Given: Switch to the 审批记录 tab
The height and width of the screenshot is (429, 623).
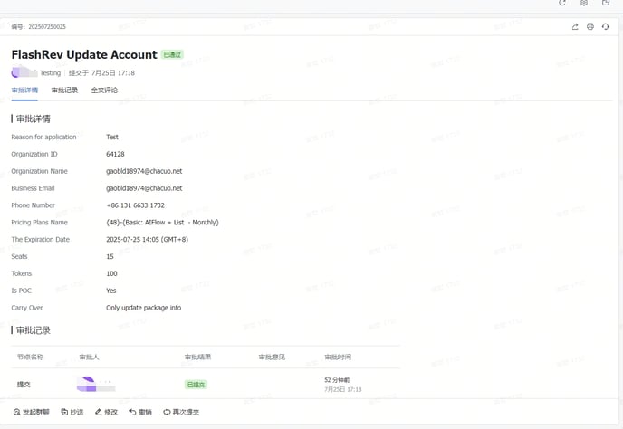Looking at the screenshot, I should (64, 91).
